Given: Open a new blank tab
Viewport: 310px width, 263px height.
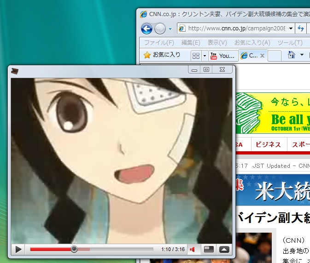Looking at the screenshot, I should [275, 56].
